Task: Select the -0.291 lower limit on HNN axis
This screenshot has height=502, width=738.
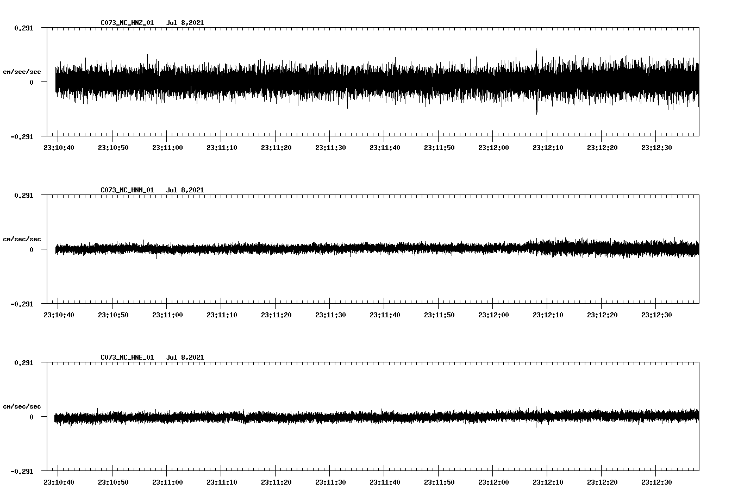Action: pos(22,304)
